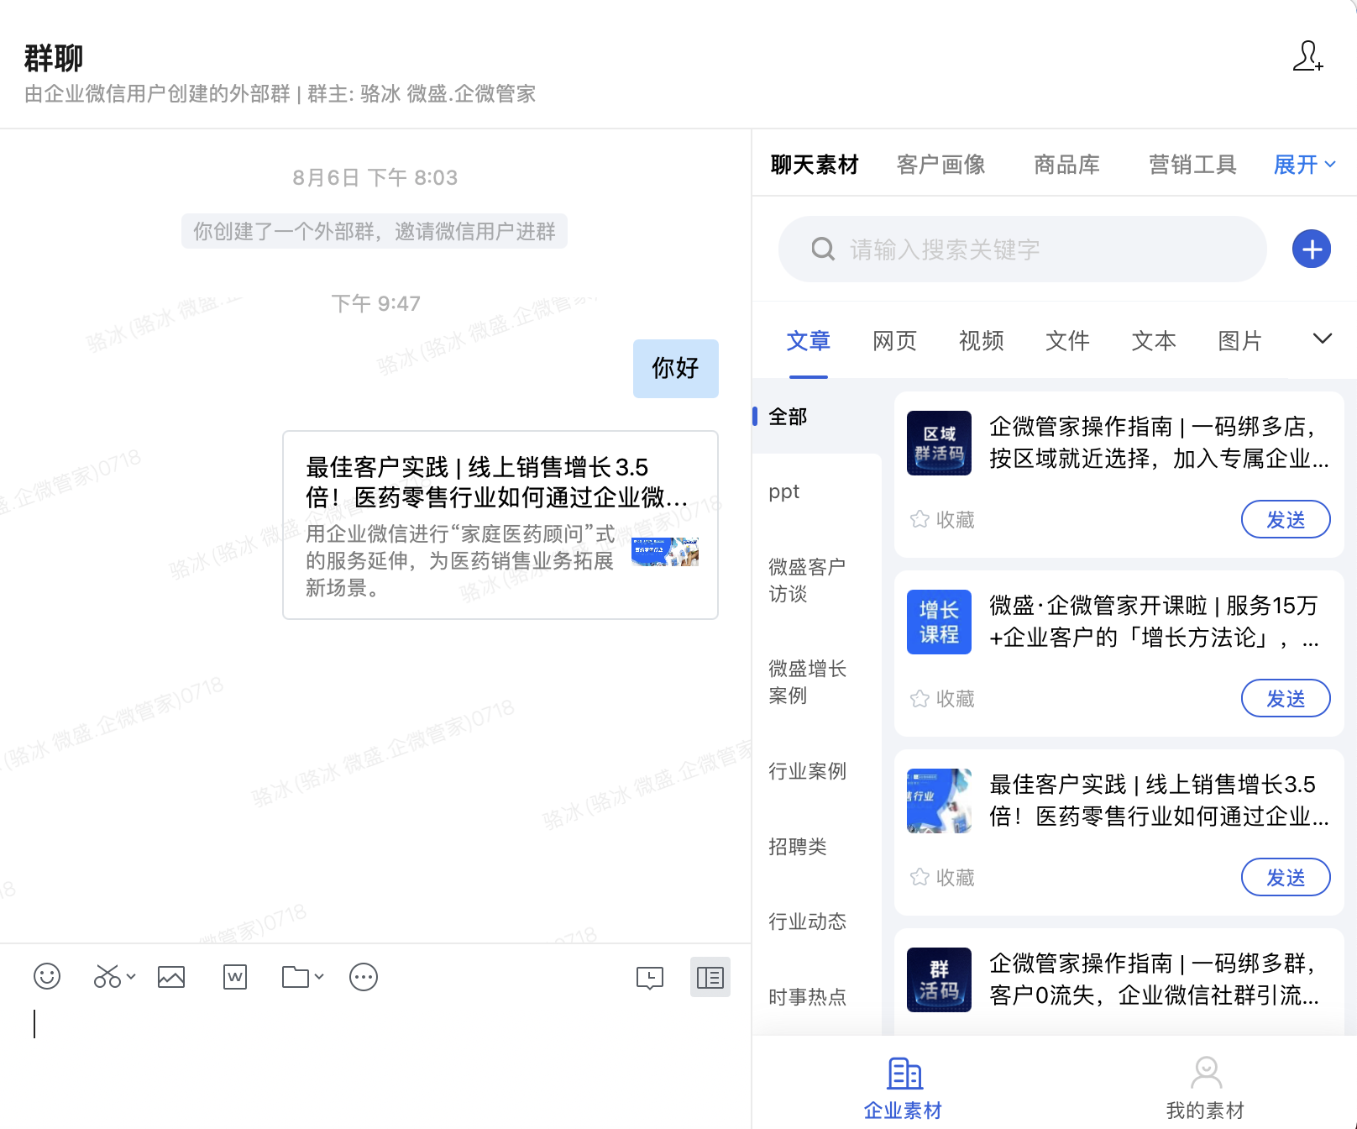Select the 文件 material type tab

[1067, 341]
